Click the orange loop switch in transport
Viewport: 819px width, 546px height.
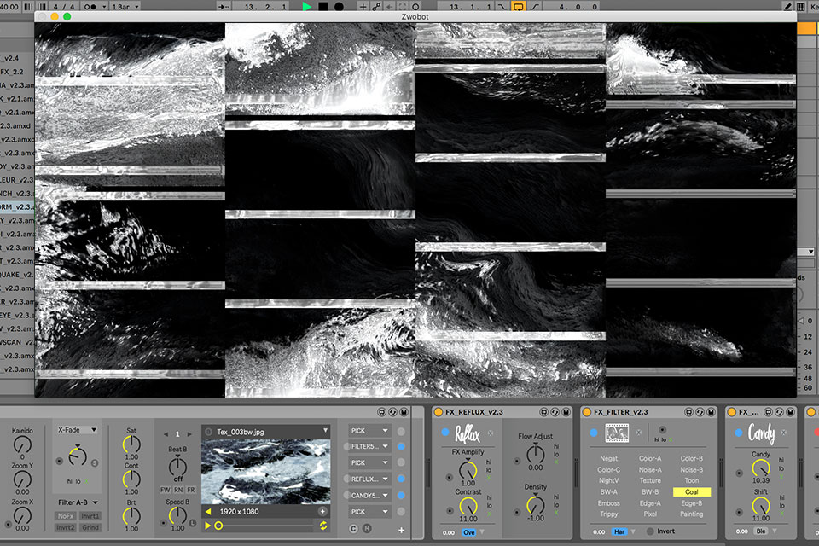[x=517, y=6]
